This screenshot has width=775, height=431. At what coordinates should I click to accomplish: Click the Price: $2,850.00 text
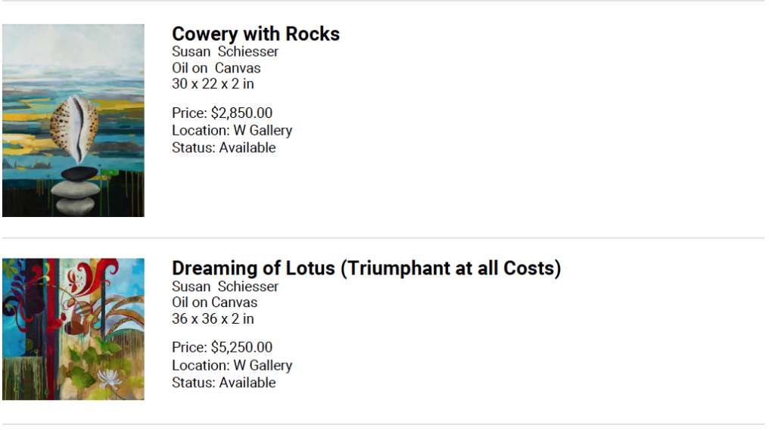pyautogui.click(x=222, y=113)
